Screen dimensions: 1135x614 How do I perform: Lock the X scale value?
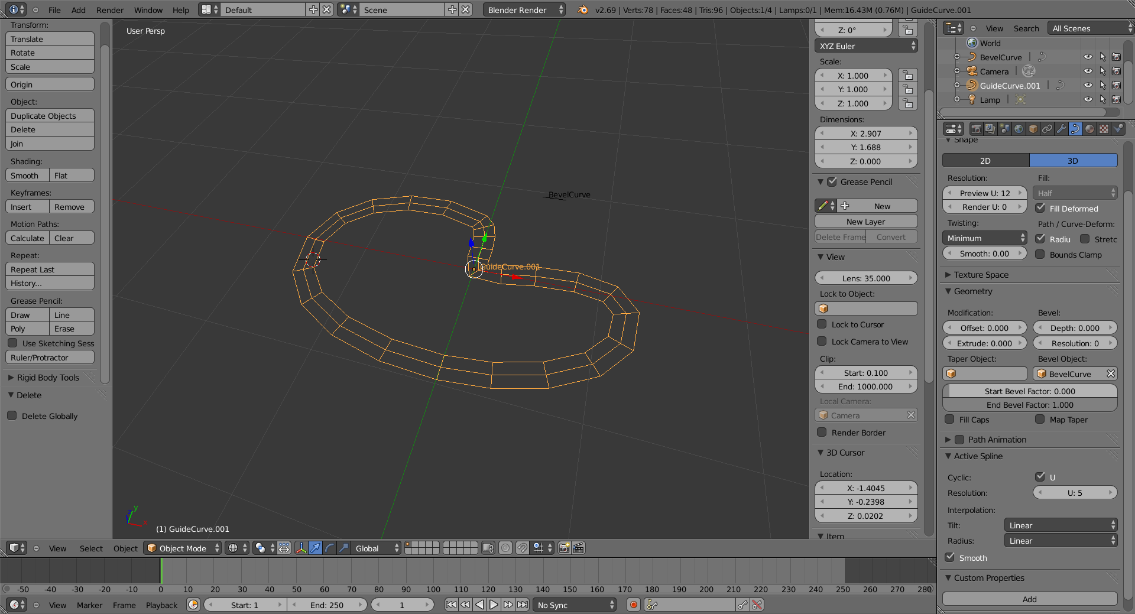pos(907,75)
